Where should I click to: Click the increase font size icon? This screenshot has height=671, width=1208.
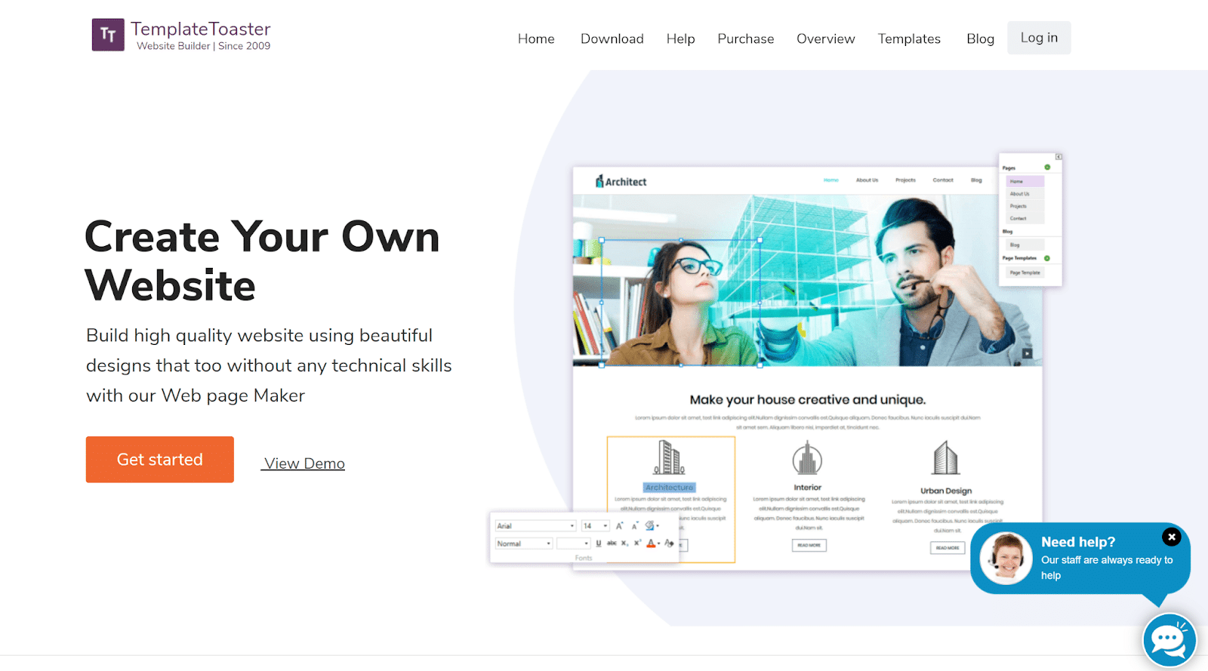click(x=619, y=526)
